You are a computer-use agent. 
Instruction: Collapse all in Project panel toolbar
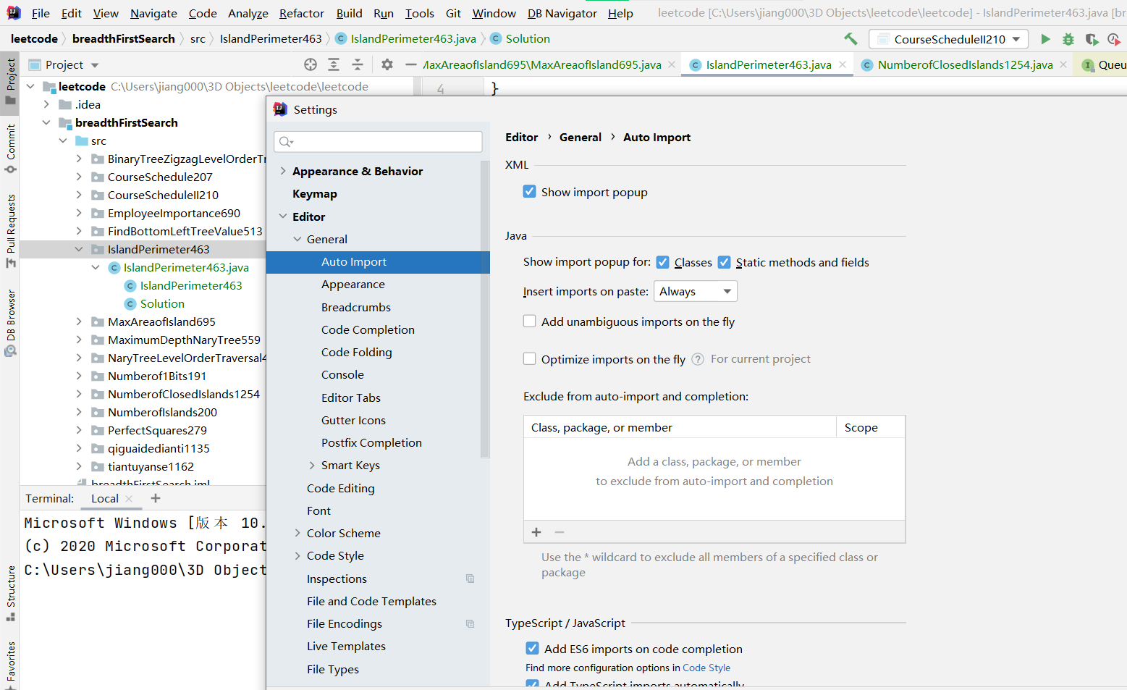[358, 64]
